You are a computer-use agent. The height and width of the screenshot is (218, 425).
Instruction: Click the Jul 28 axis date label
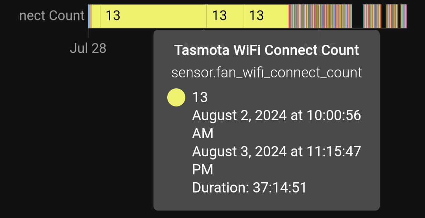pyautogui.click(x=88, y=49)
